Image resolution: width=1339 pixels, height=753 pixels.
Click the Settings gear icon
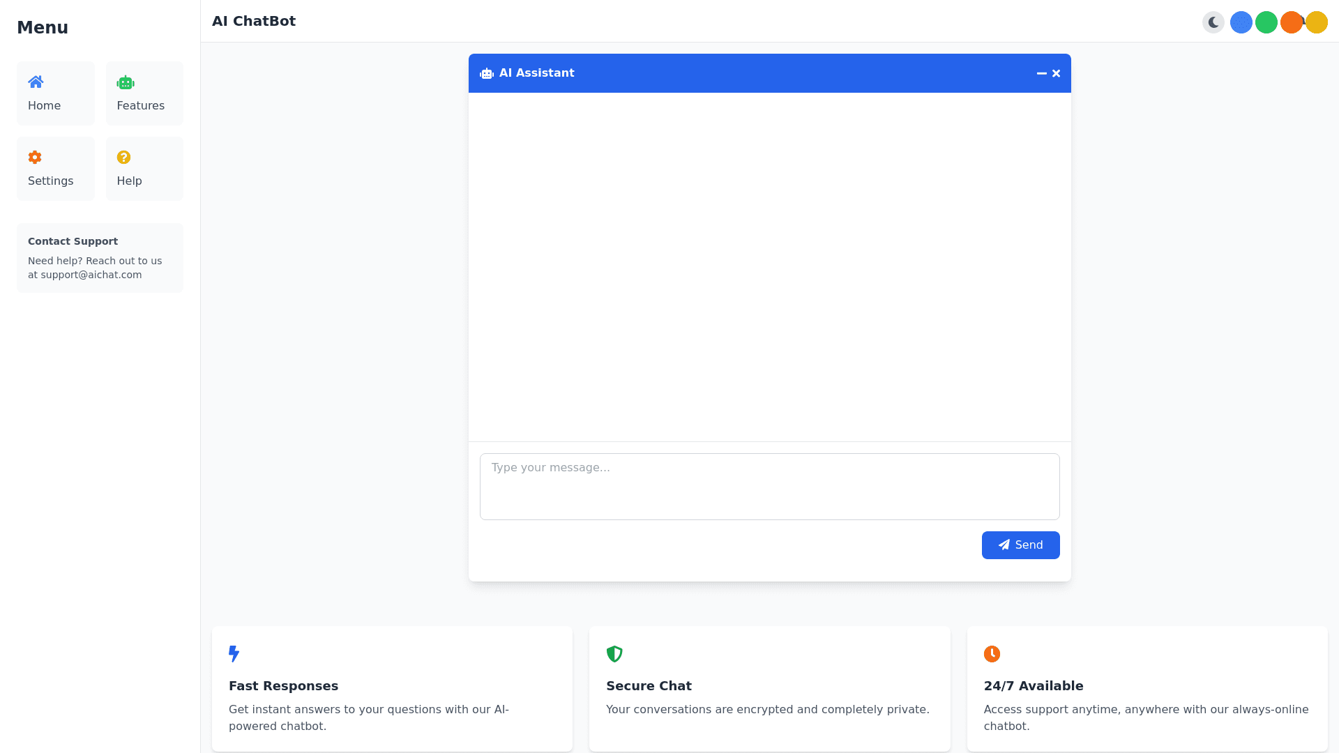[x=35, y=158]
